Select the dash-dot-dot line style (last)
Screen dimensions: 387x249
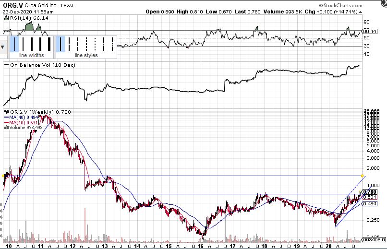[x=112, y=44]
